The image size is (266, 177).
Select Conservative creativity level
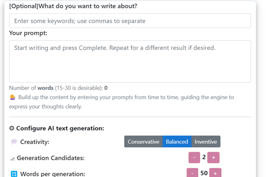point(143,142)
